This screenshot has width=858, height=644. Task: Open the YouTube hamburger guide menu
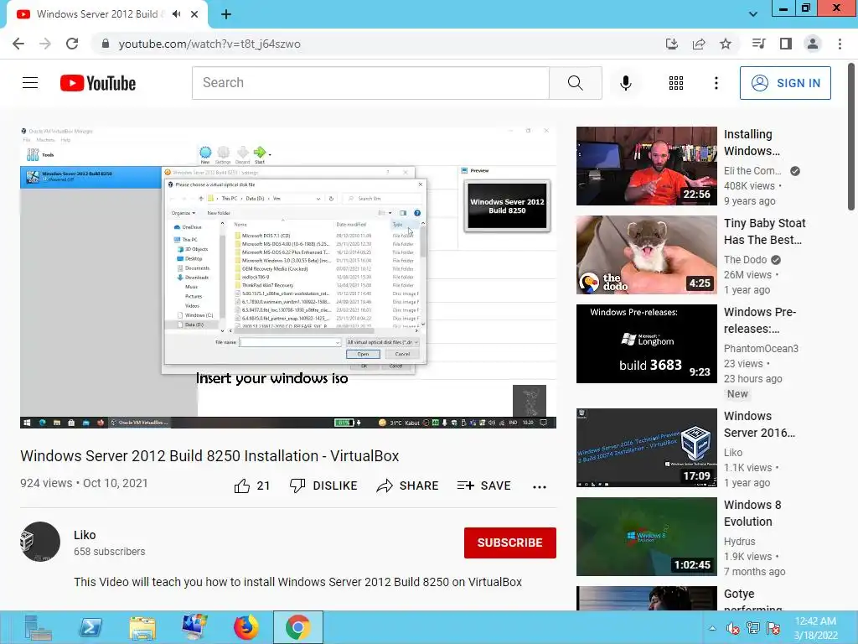[x=30, y=83]
